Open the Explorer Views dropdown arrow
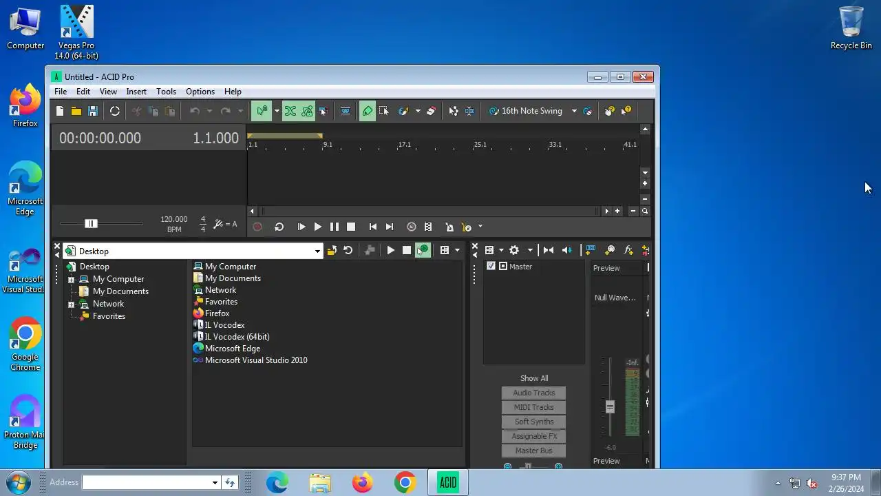This screenshot has width=881, height=496. click(x=457, y=251)
